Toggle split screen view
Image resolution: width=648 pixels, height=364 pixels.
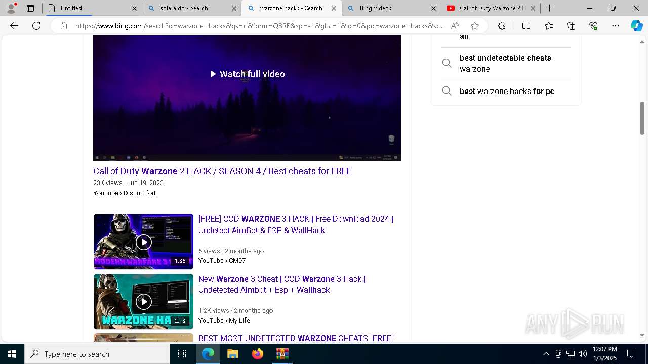pyautogui.click(x=526, y=26)
